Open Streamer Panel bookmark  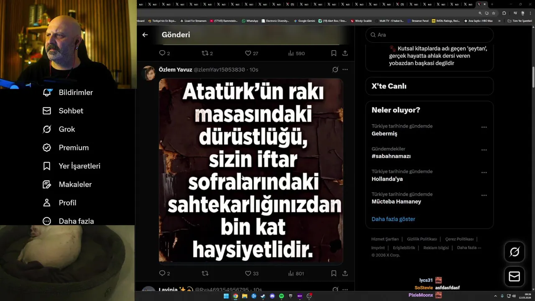point(418,21)
